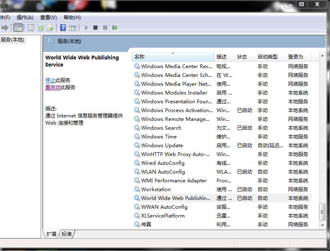
Task: Click the forward arrow toolbar icon
Action: coord(5,28)
